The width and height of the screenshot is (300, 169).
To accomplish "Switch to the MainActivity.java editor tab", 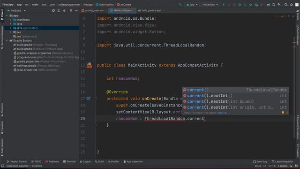I will coord(122,10).
